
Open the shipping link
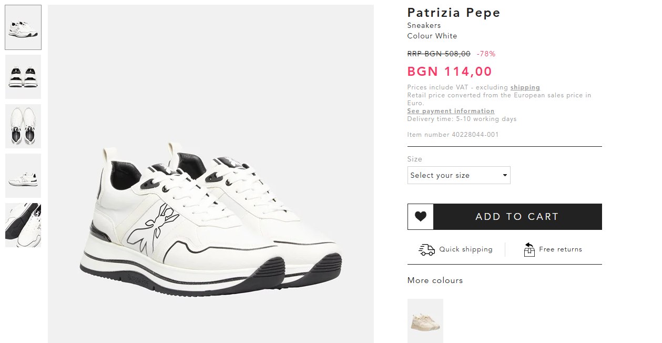point(525,87)
